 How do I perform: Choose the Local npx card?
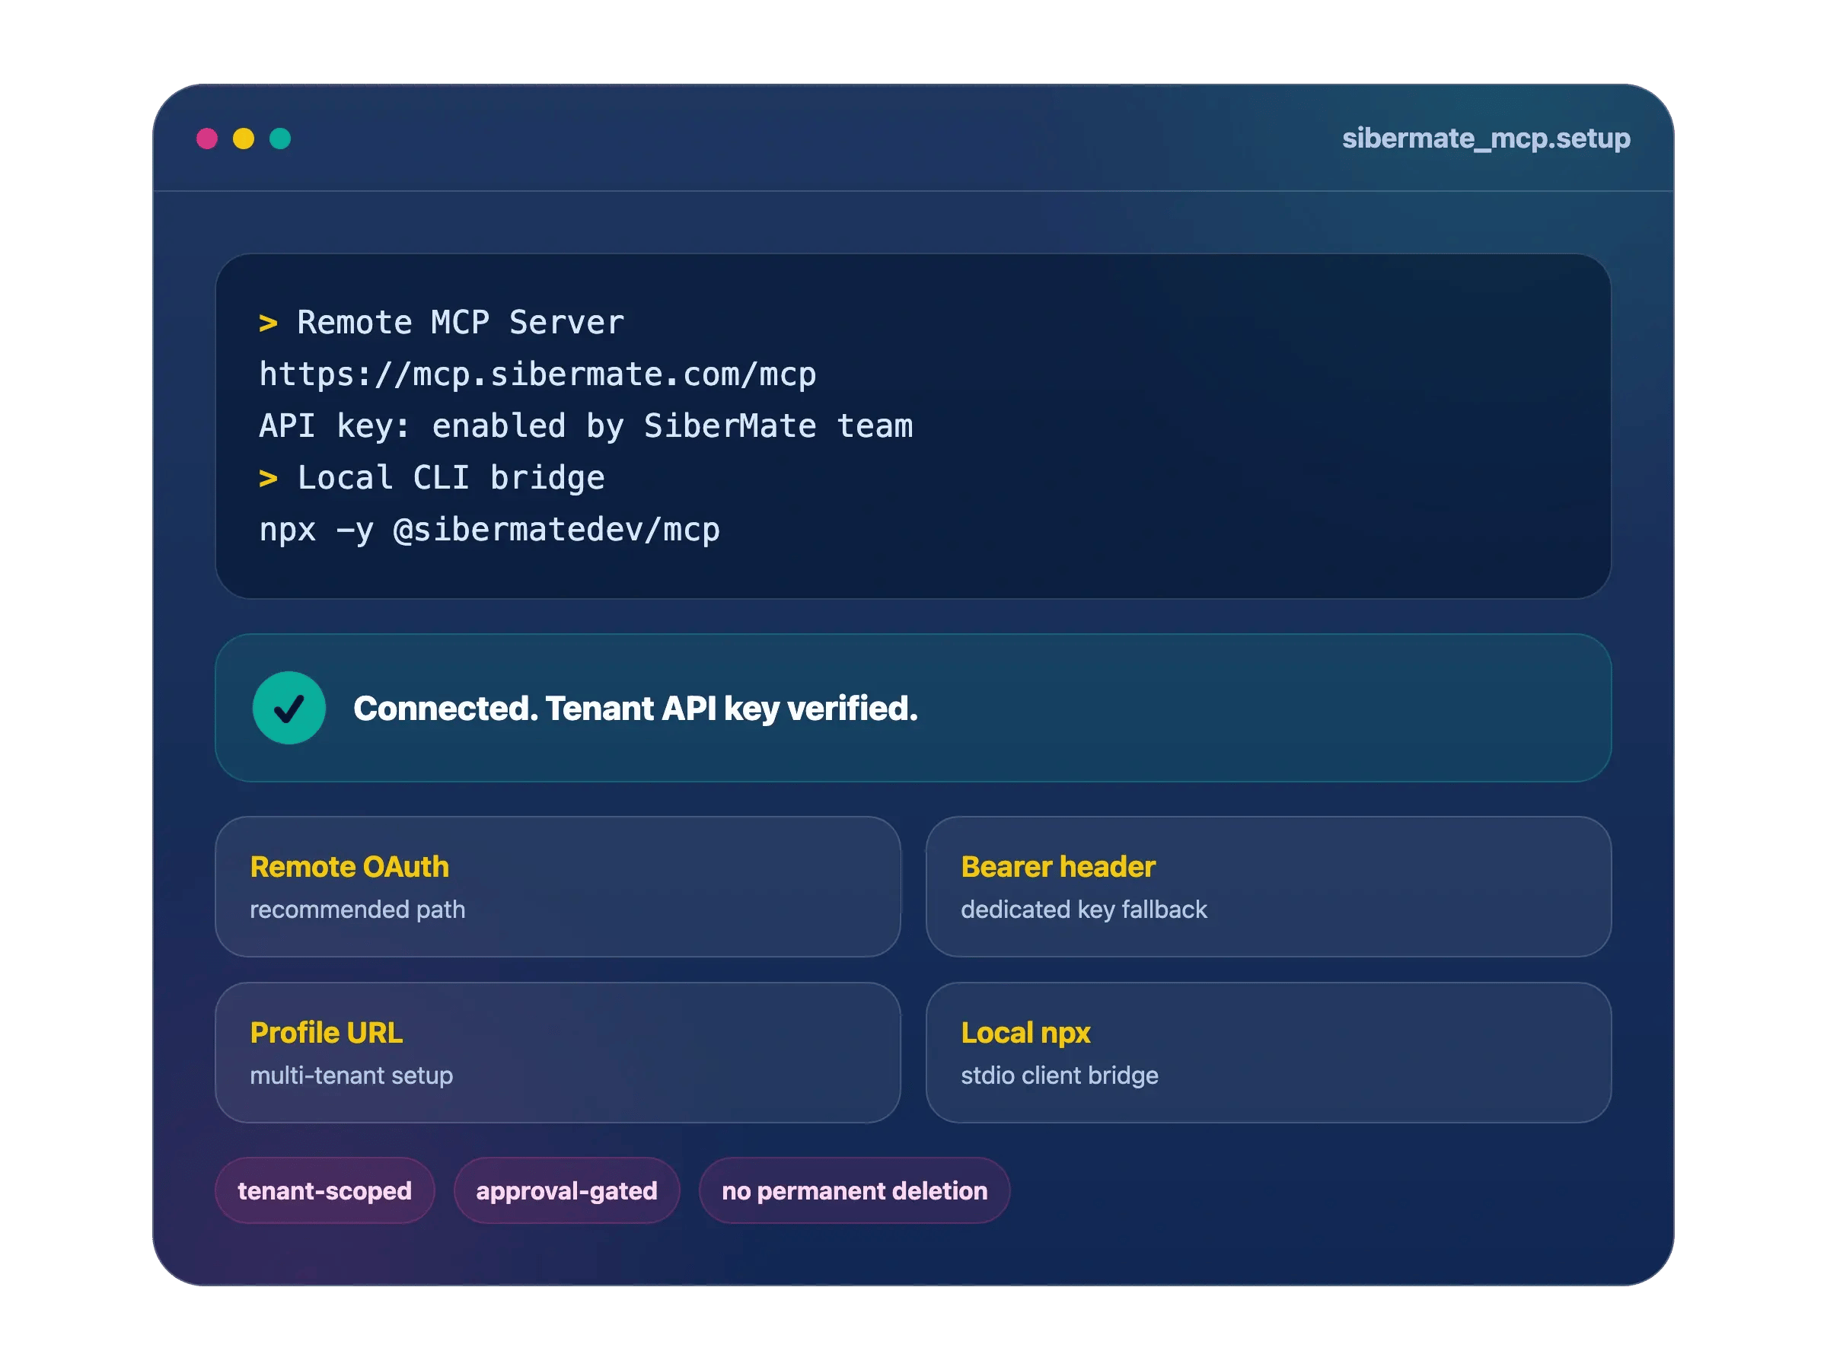[x=1269, y=1053]
